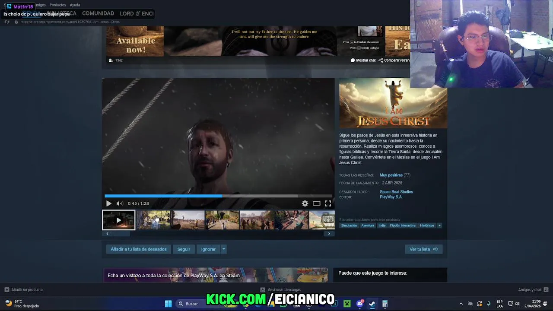553x311 pixels.
Task: Open the notification bell in taskbar
Action: click(x=545, y=304)
